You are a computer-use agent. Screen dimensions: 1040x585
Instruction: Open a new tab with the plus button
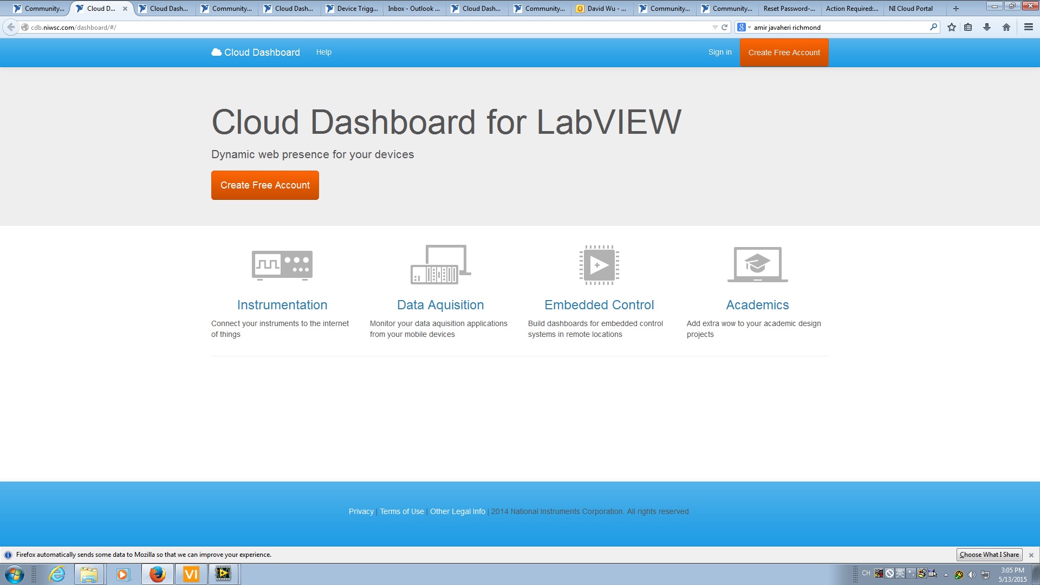(x=956, y=9)
